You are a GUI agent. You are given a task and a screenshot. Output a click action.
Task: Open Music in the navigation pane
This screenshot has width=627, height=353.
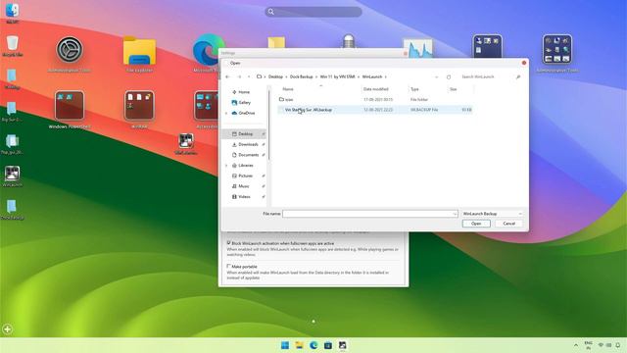click(x=241, y=186)
